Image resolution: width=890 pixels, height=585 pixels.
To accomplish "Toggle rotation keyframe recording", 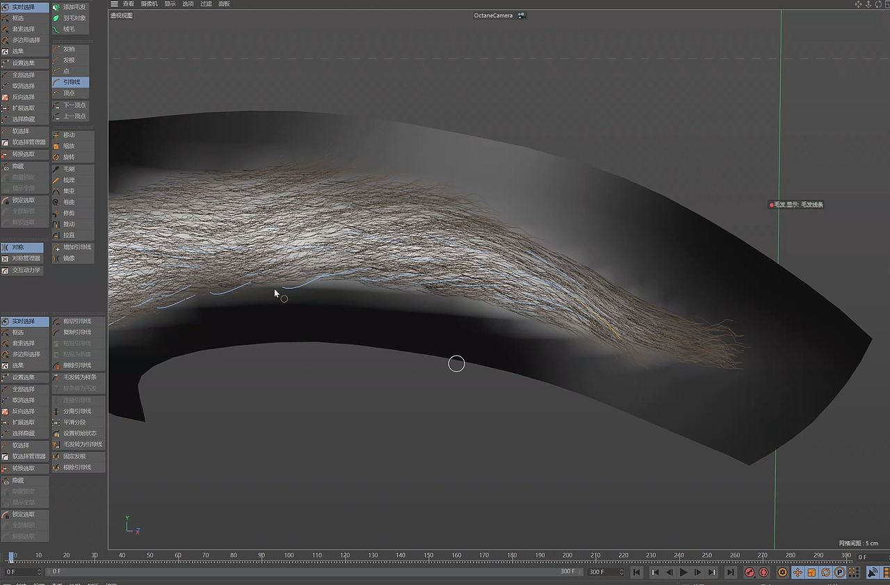I will pos(825,572).
